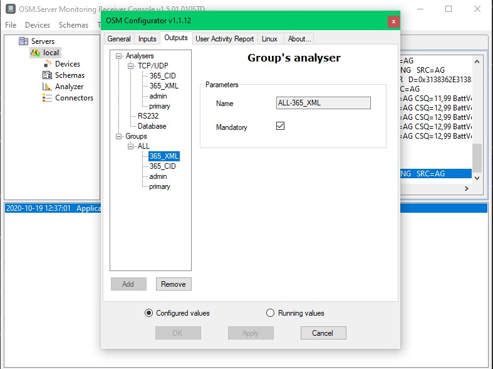The image size is (493, 369).
Task: Switch to the Inputs tab
Action: pyautogui.click(x=147, y=39)
